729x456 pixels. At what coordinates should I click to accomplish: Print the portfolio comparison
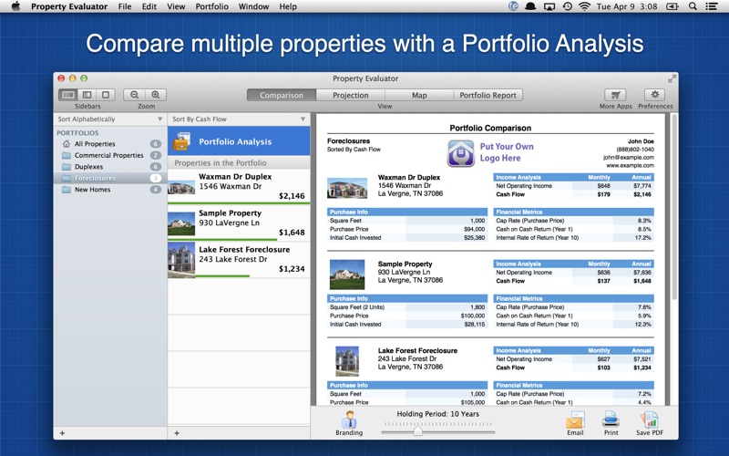point(611,420)
